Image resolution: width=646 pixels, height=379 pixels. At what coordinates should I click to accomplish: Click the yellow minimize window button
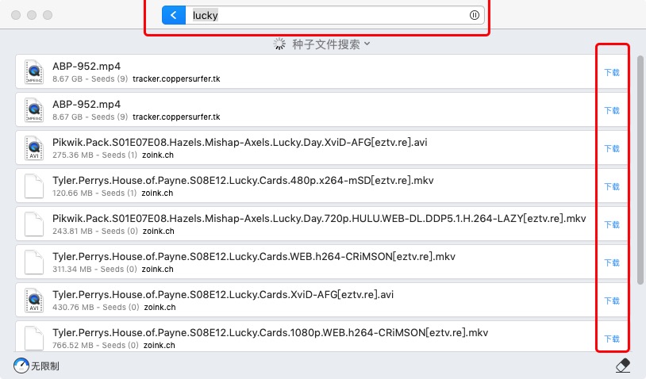pos(32,15)
